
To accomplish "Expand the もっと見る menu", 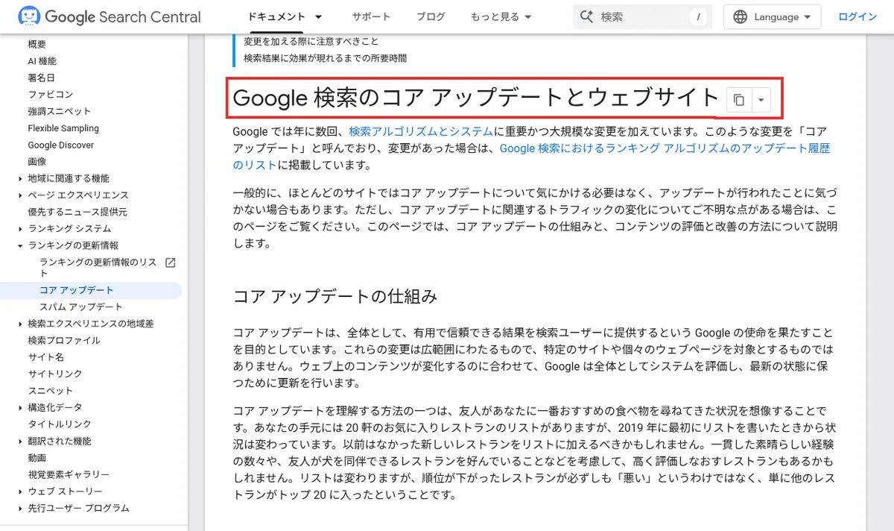I will point(501,16).
